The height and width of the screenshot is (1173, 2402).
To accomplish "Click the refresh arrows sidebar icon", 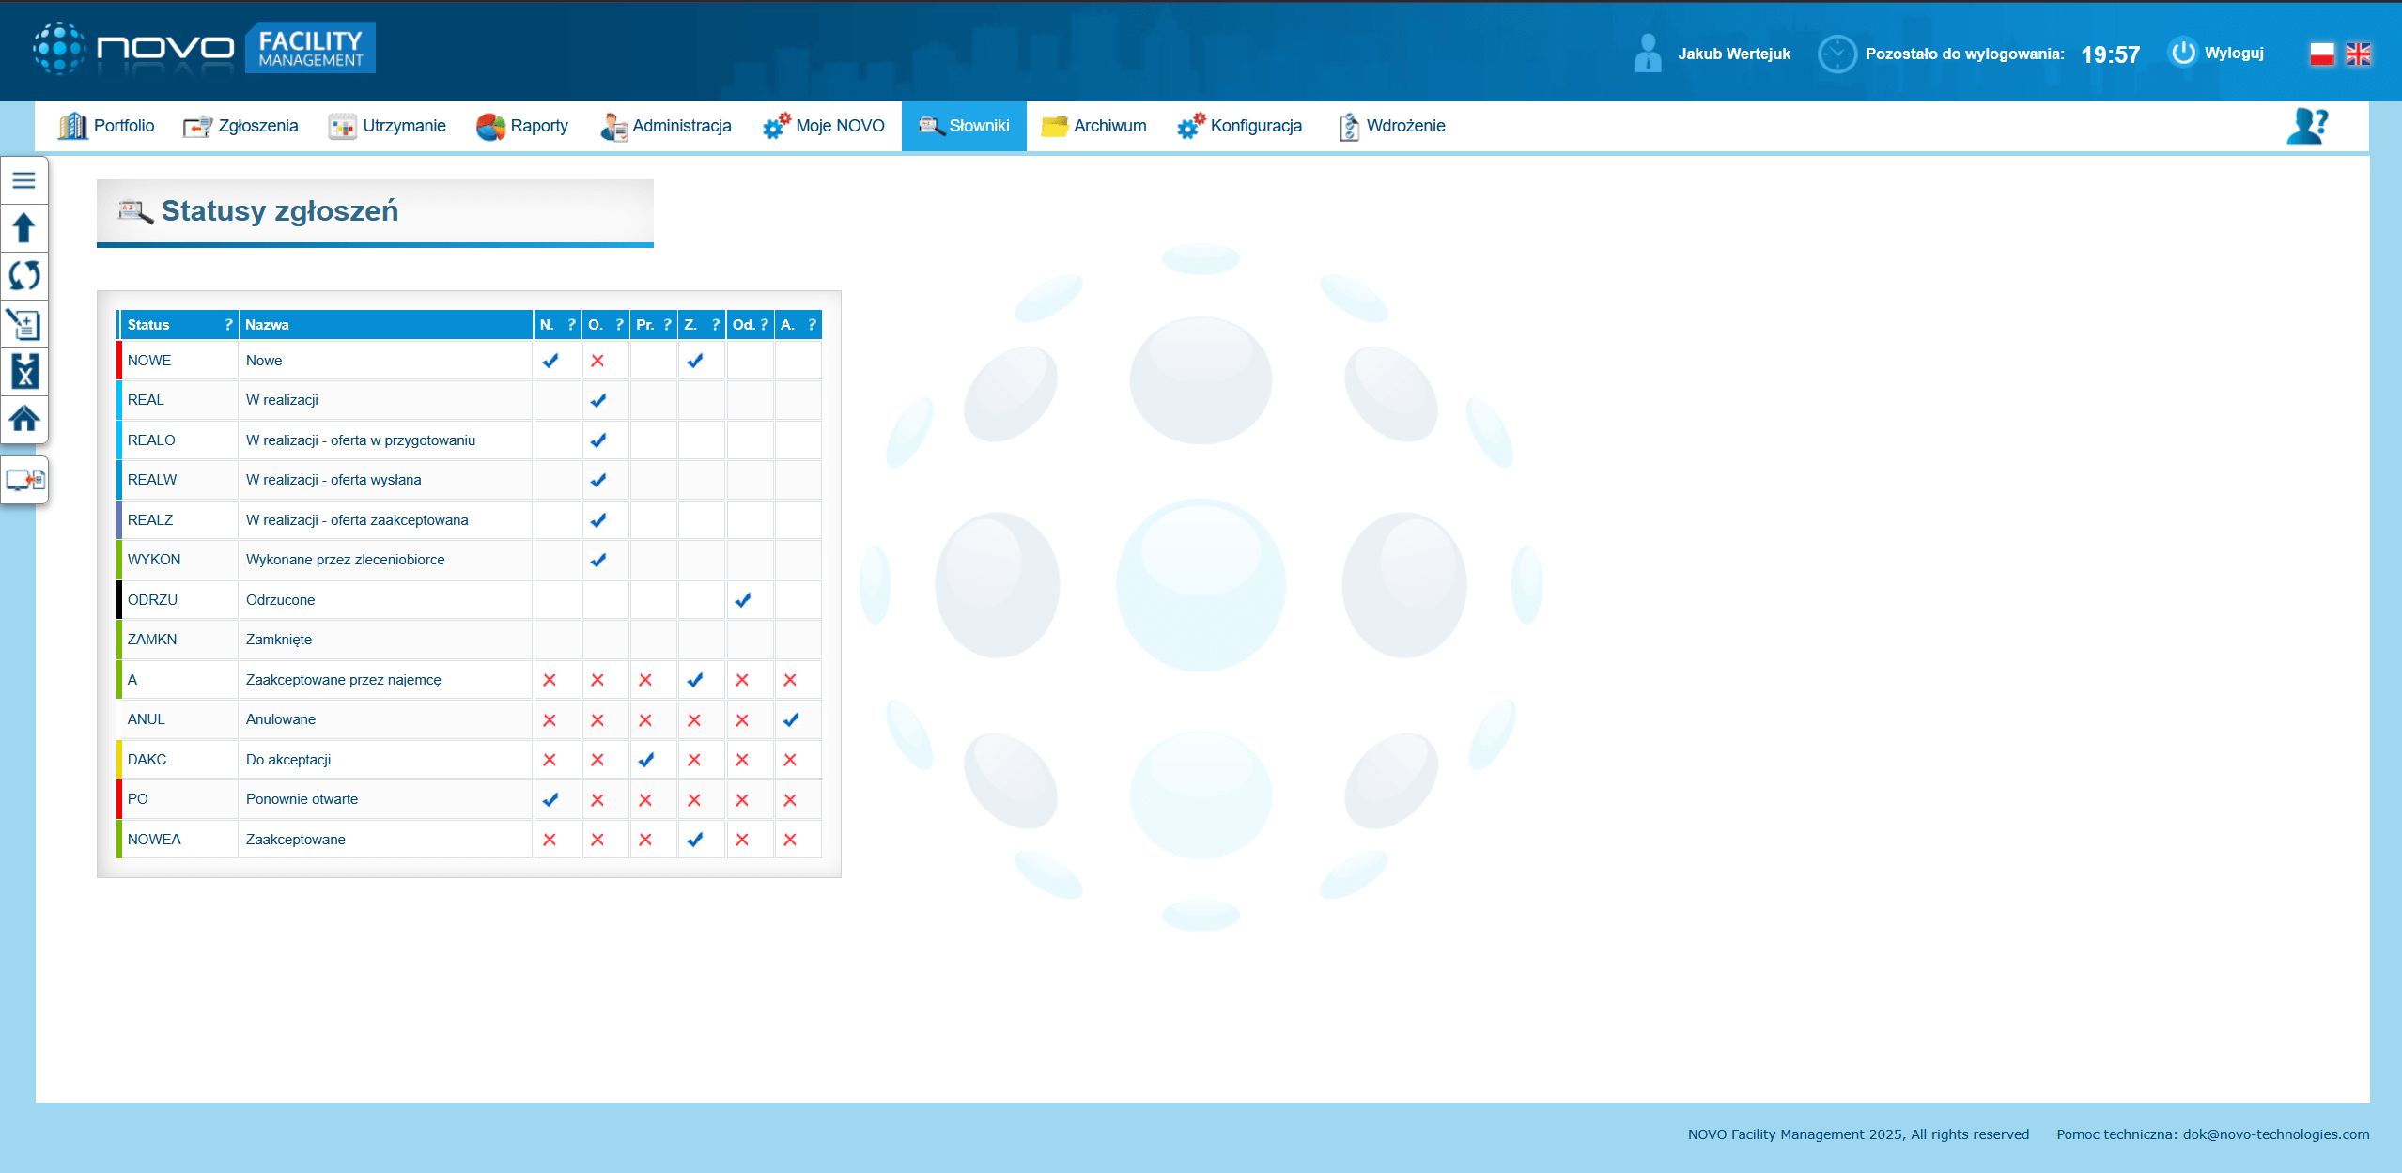I will (23, 276).
